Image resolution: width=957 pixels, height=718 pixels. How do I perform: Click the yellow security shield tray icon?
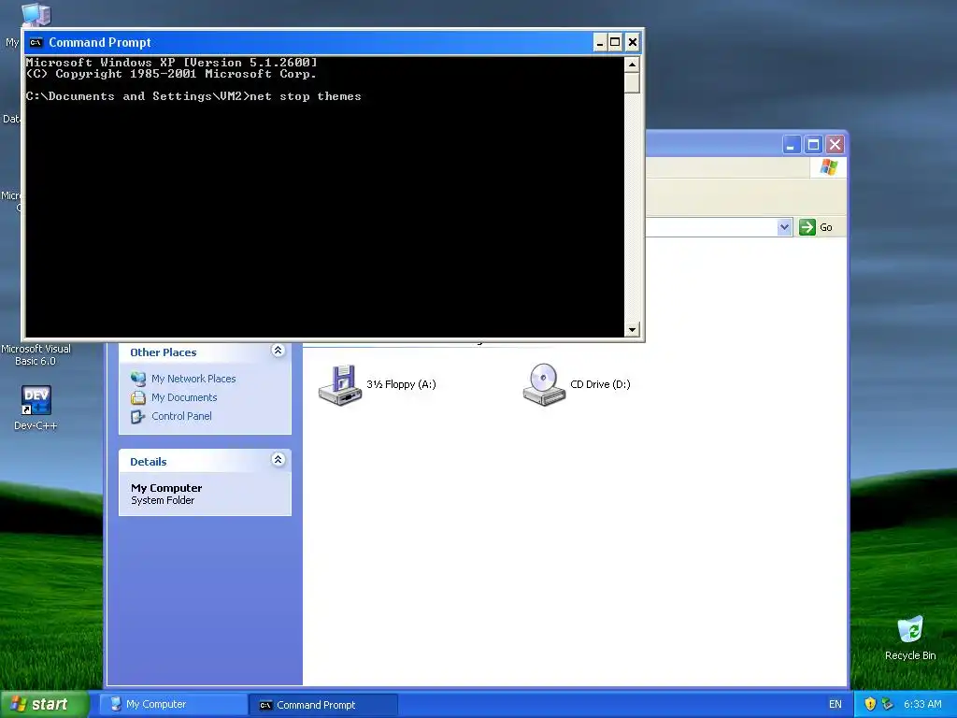(x=870, y=705)
